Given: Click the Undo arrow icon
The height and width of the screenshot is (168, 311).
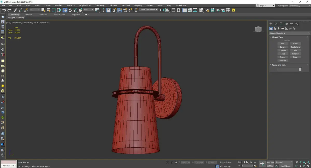Looking at the screenshot, I should point(4,10).
